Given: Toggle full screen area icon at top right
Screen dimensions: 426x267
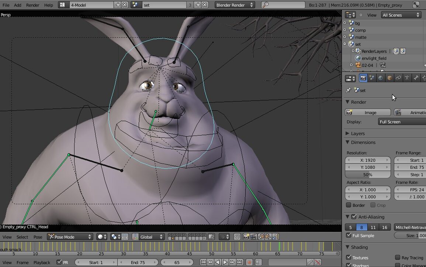Looking at the screenshot, I should tap(416, 5).
